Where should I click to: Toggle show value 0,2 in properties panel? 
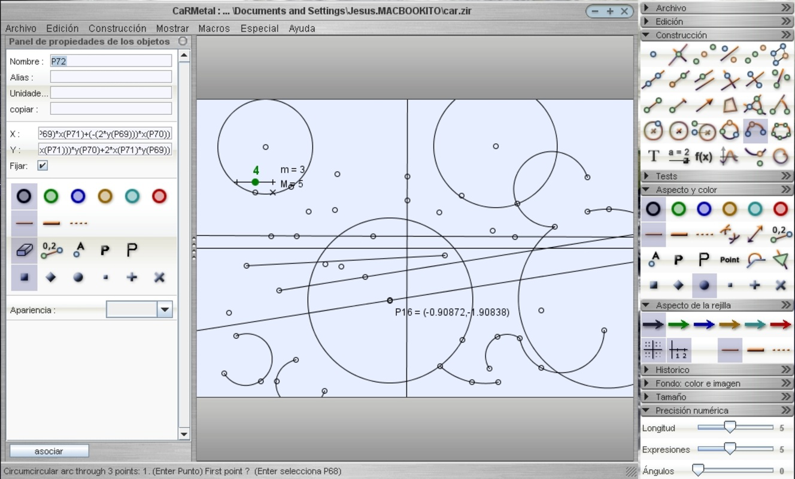coord(51,250)
